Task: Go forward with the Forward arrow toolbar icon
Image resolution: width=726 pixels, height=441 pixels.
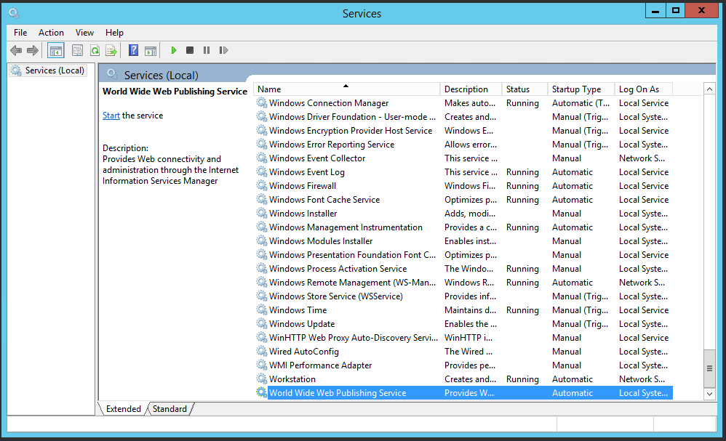Action: [x=33, y=50]
